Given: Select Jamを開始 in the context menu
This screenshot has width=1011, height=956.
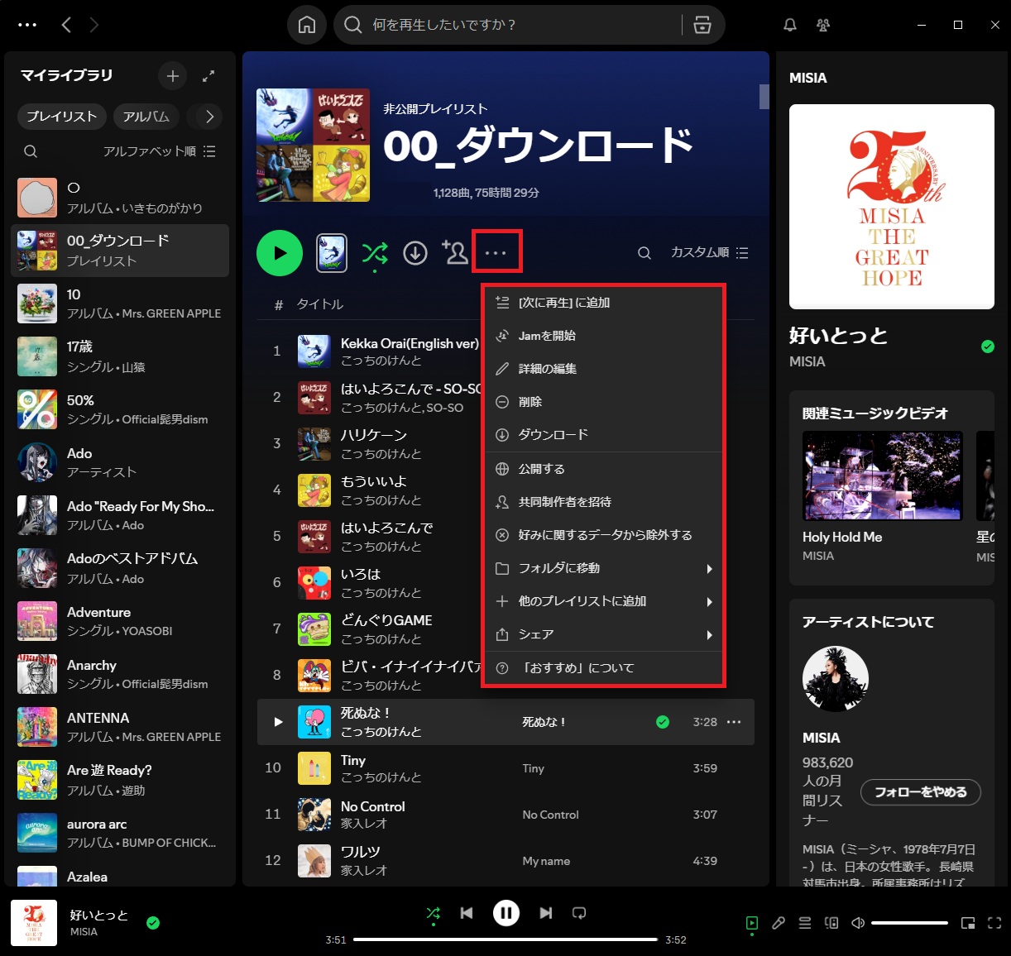Looking at the screenshot, I should [604, 336].
